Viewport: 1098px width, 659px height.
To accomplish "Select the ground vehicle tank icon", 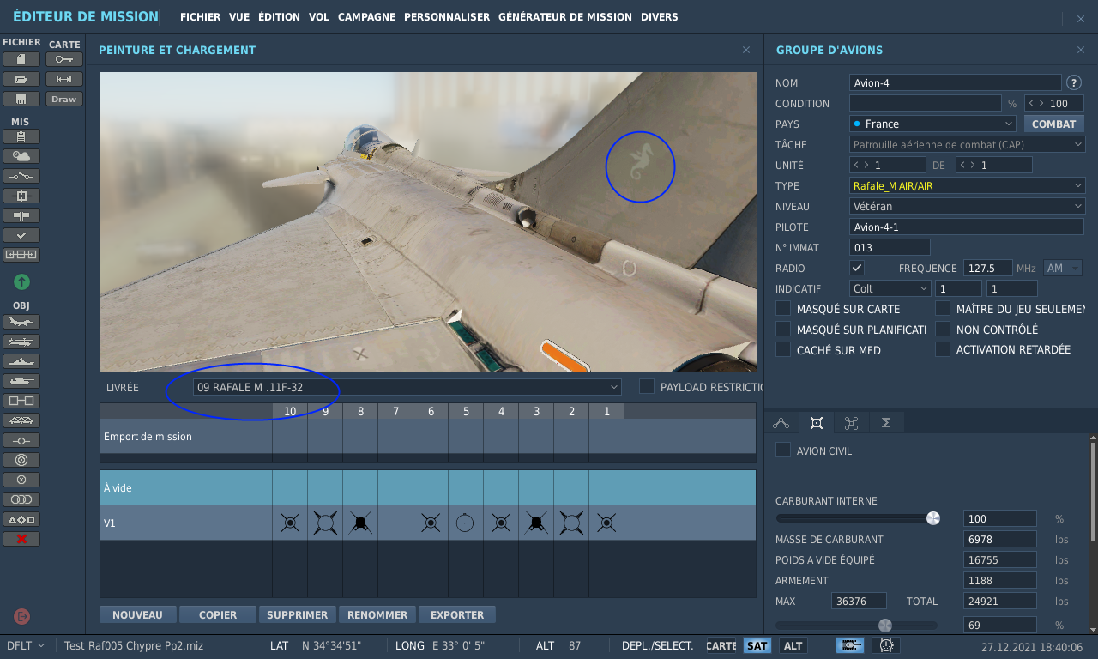I will click(x=21, y=381).
